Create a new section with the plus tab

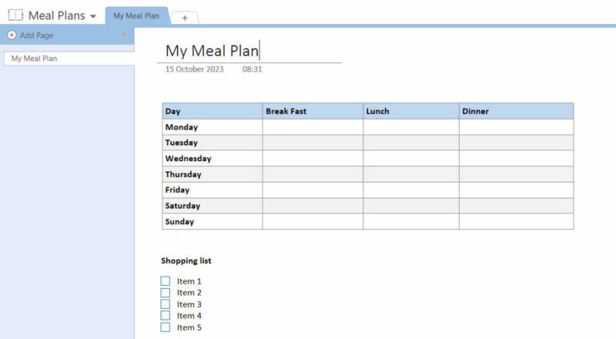(185, 18)
